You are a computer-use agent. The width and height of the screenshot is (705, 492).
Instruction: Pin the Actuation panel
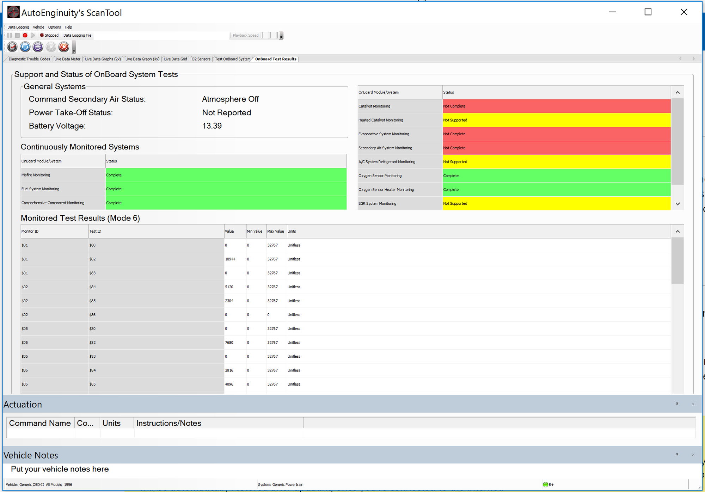tap(677, 404)
